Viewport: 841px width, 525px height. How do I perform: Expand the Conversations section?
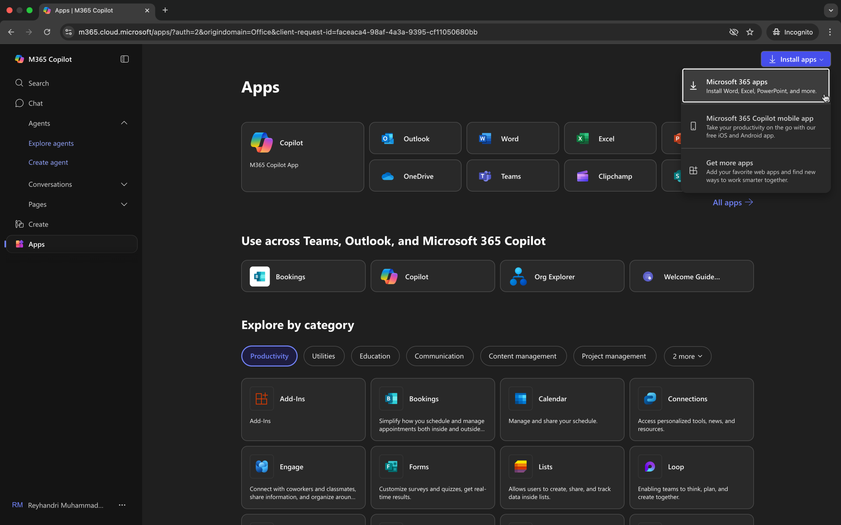[124, 184]
